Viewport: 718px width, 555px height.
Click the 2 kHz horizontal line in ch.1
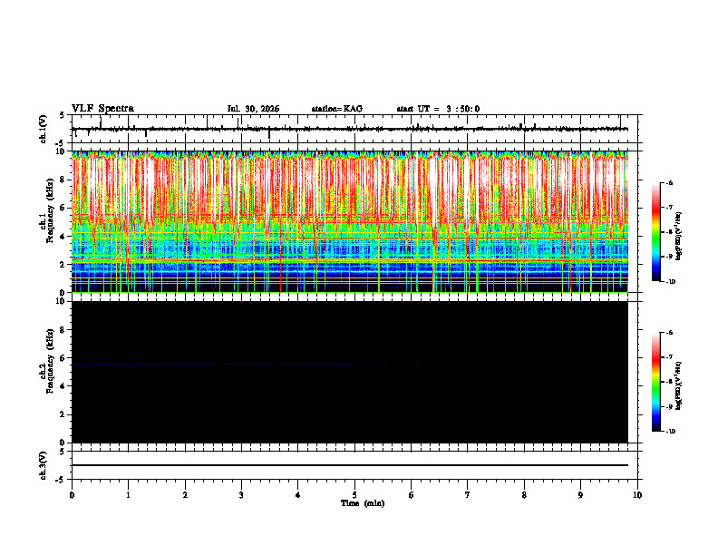(349, 261)
